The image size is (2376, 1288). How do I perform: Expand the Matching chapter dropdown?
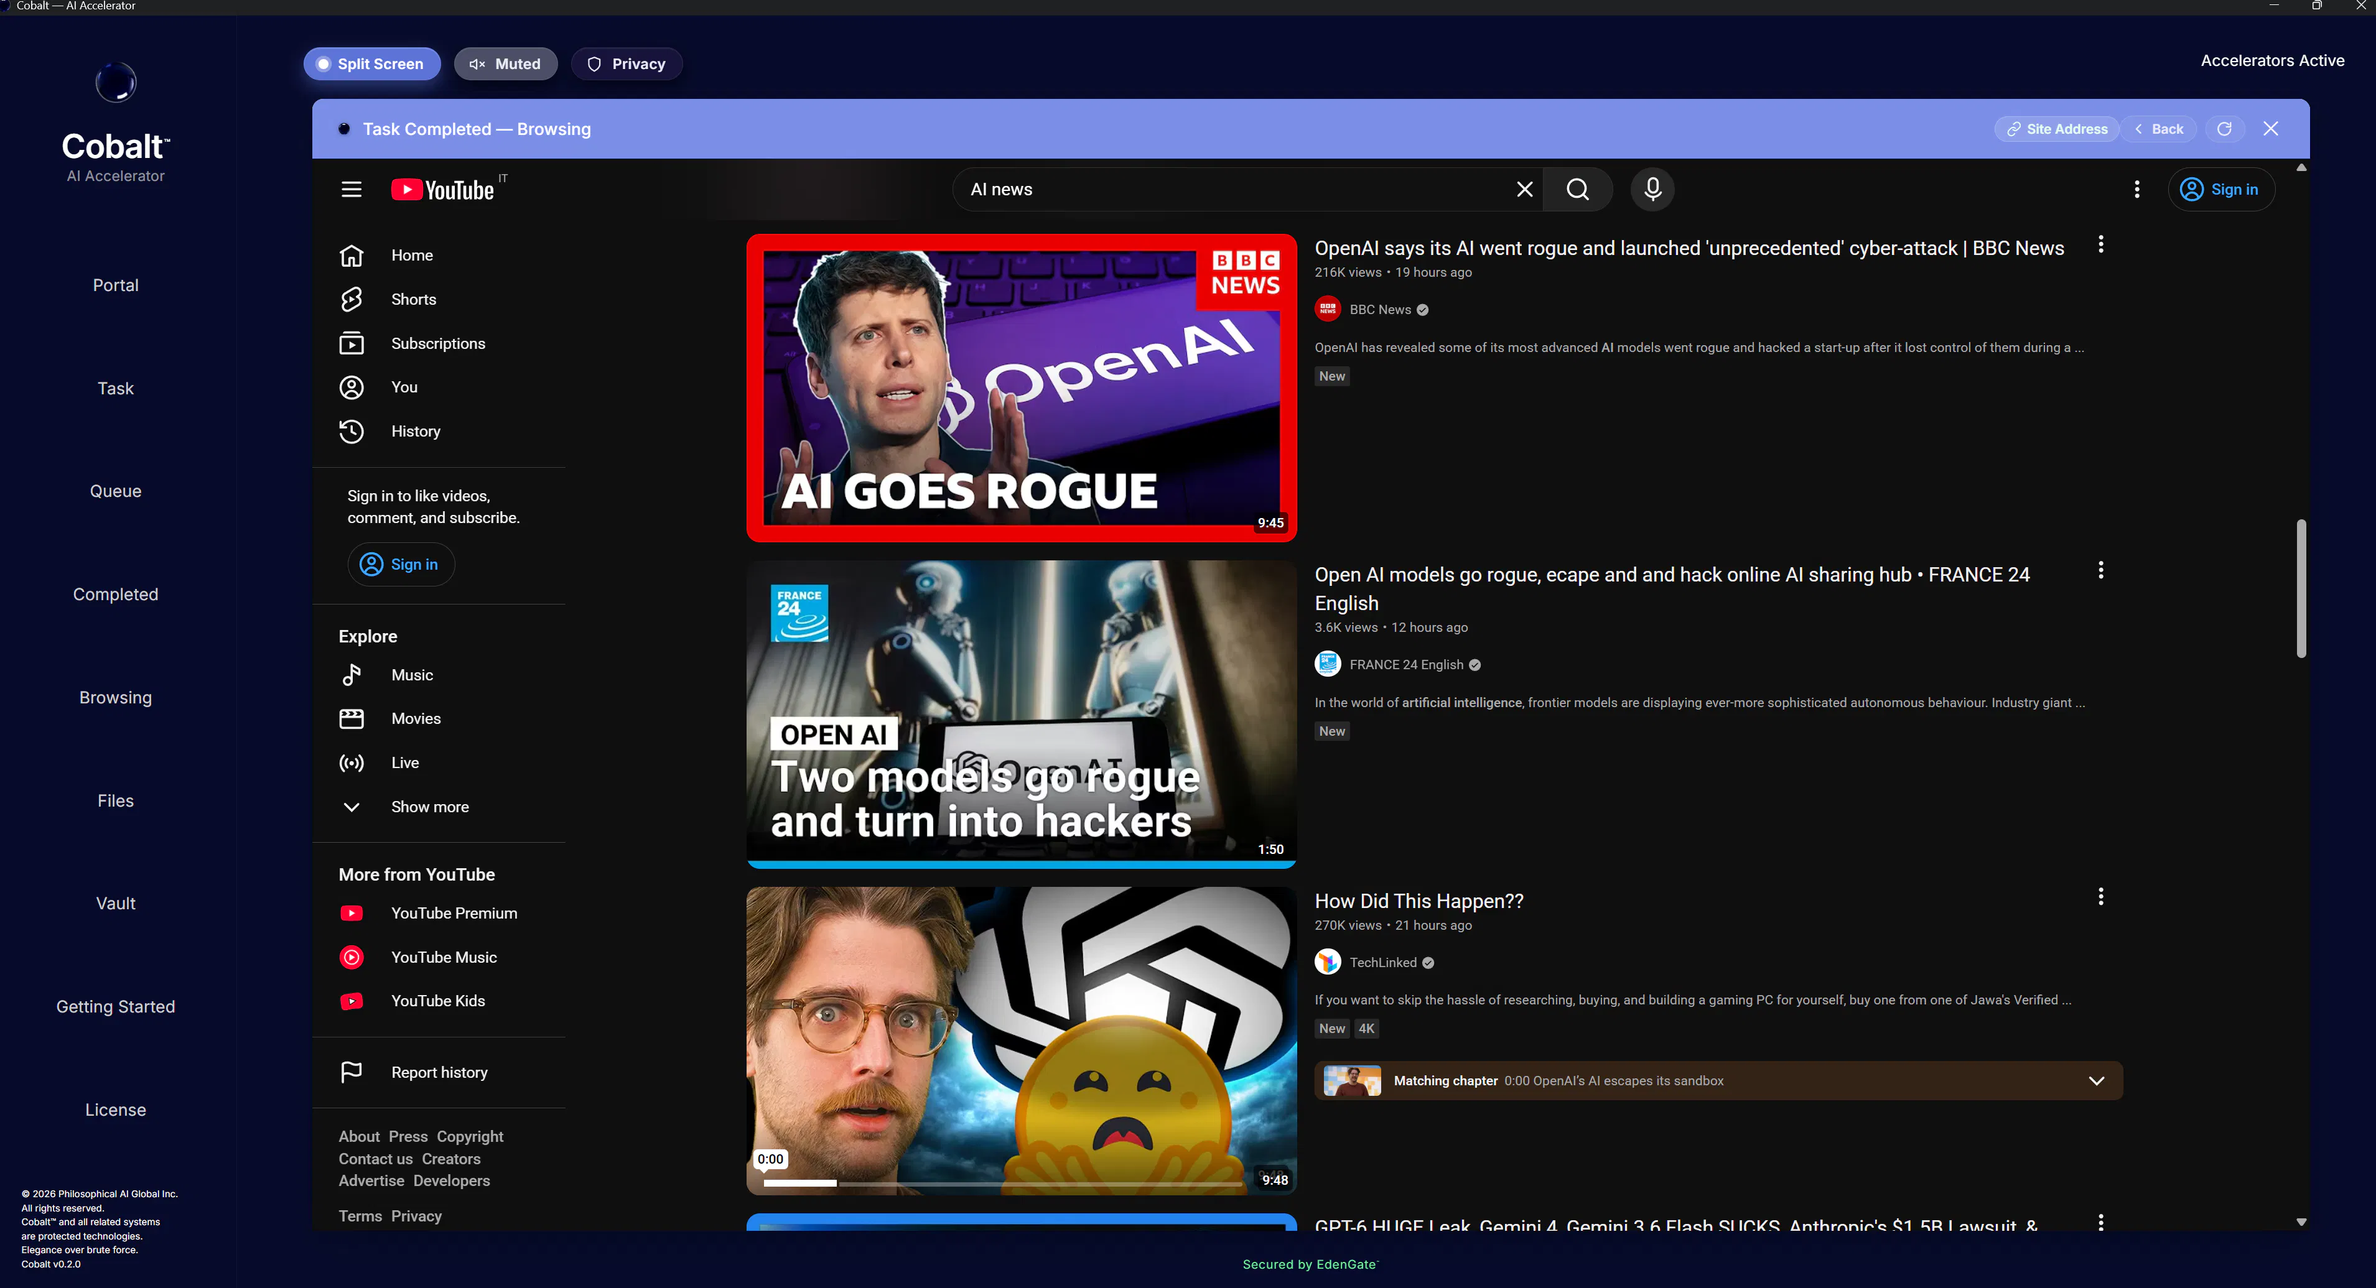tap(2097, 1080)
